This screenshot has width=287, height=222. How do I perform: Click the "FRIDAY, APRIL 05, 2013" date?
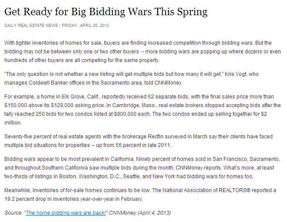[x=85, y=26]
